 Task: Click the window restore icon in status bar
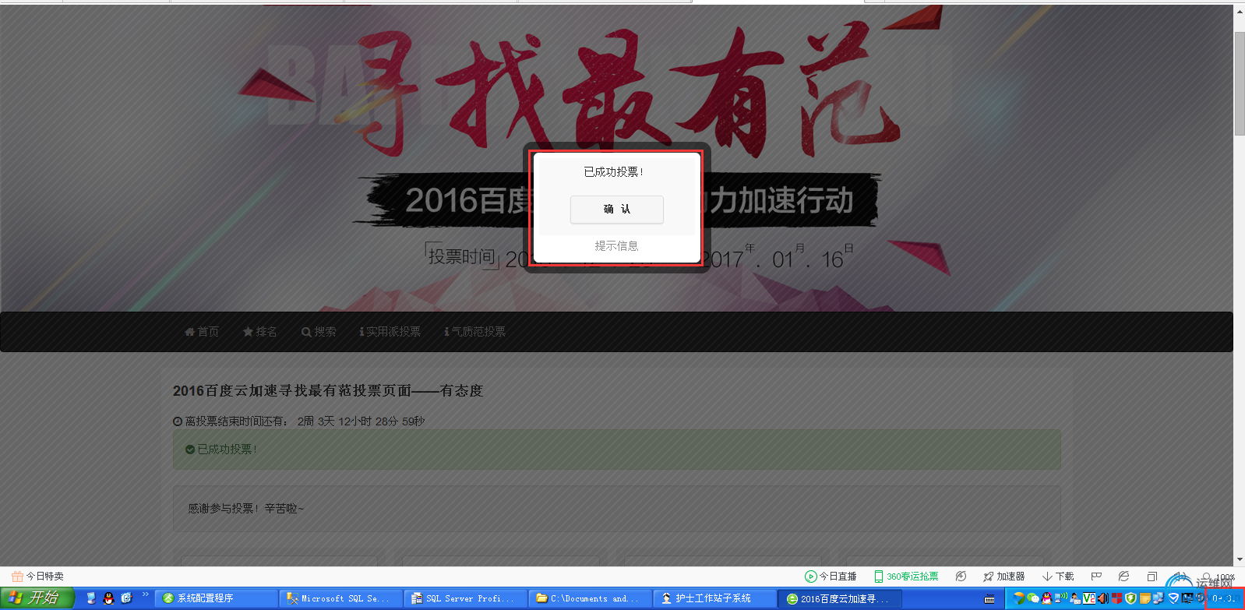[x=1152, y=577]
